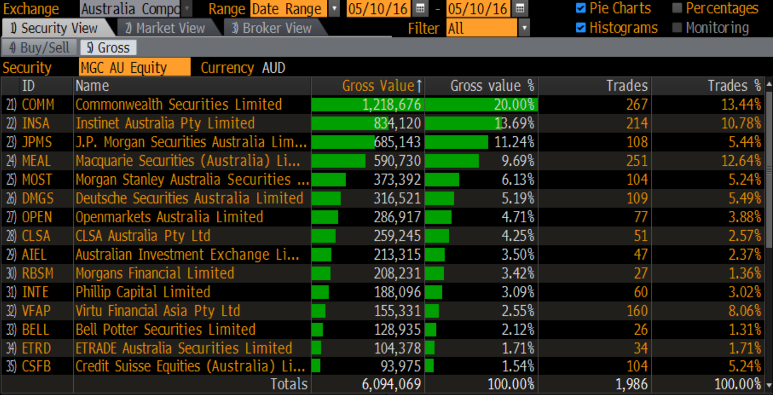The image size is (773, 395).
Task: Uncheck the Histograms option
Action: coord(580,28)
